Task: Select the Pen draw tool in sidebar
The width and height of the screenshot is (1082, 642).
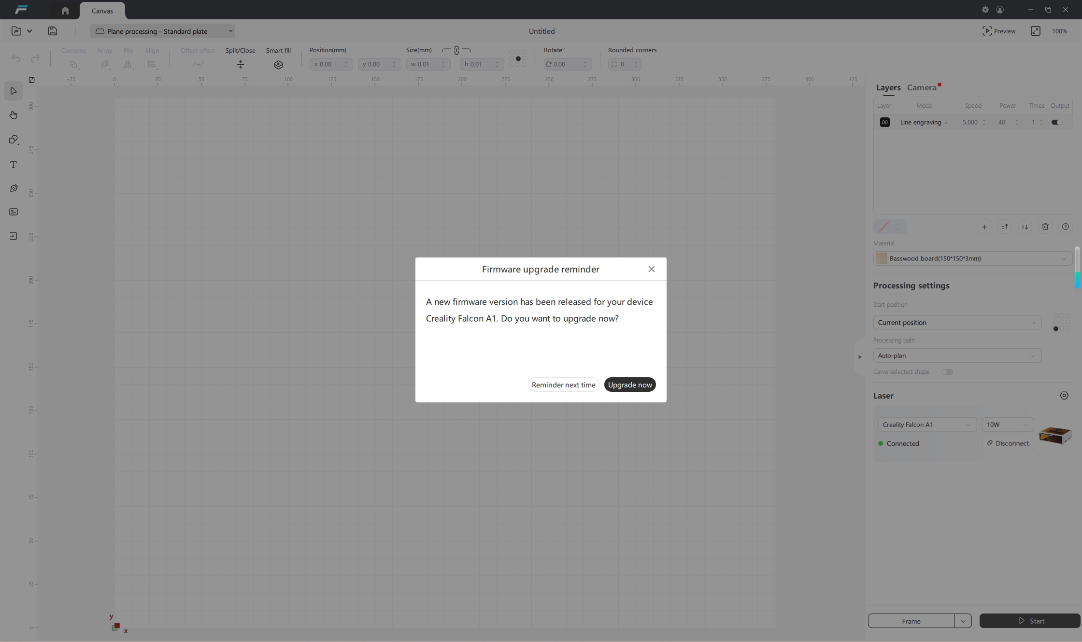Action: pyautogui.click(x=14, y=188)
